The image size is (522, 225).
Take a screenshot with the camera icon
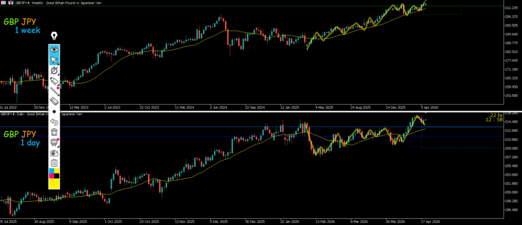click(x=55, y=153)
